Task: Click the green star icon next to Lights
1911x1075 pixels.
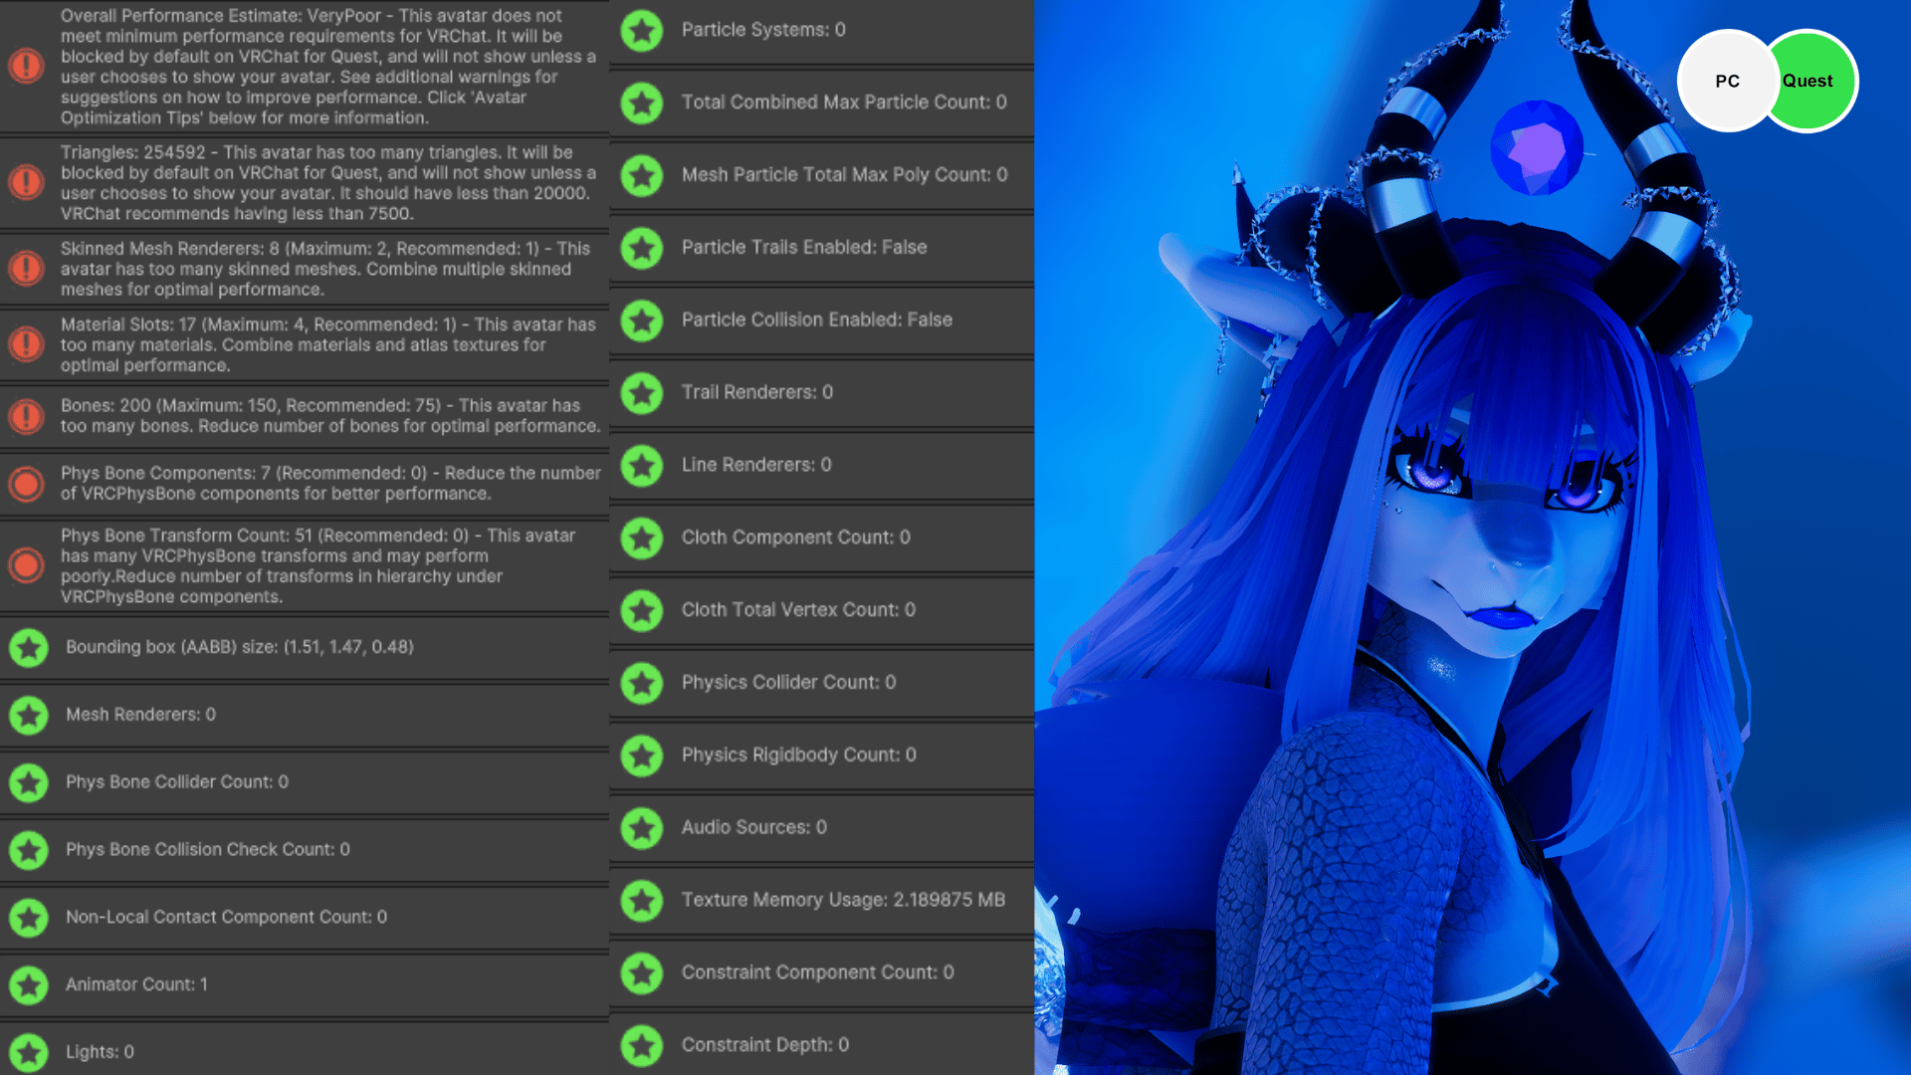Action: coord(29,1053)
